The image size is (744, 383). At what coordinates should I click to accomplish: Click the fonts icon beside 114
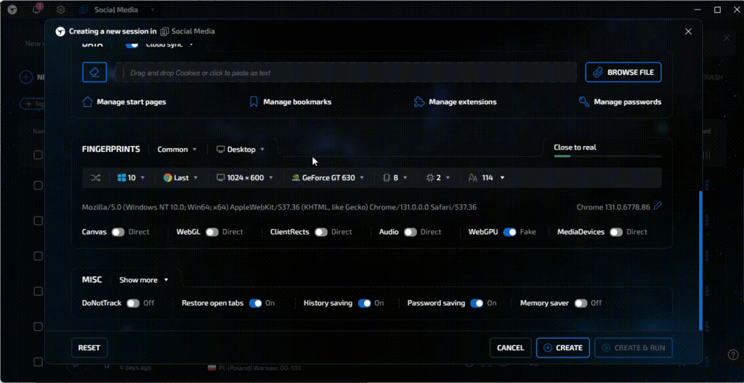(472, 177)
